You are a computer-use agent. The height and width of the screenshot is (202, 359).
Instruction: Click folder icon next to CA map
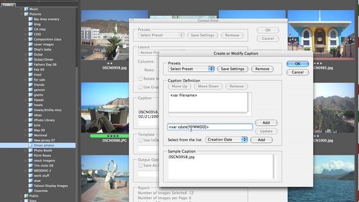click(30, 29)
